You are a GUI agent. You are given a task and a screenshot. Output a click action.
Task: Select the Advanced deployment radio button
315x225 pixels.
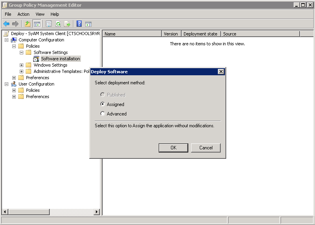point(103,114)
